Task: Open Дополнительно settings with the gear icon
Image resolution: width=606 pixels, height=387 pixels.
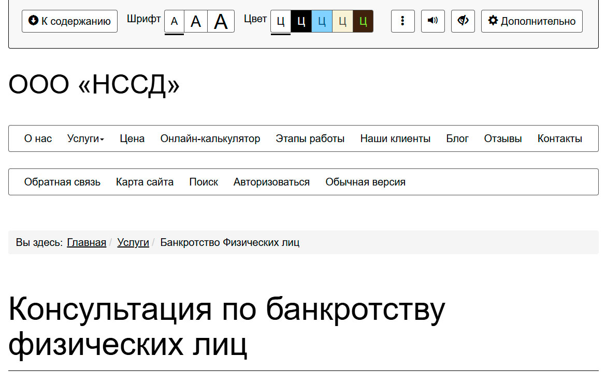Action: click(x=531, y=21)
